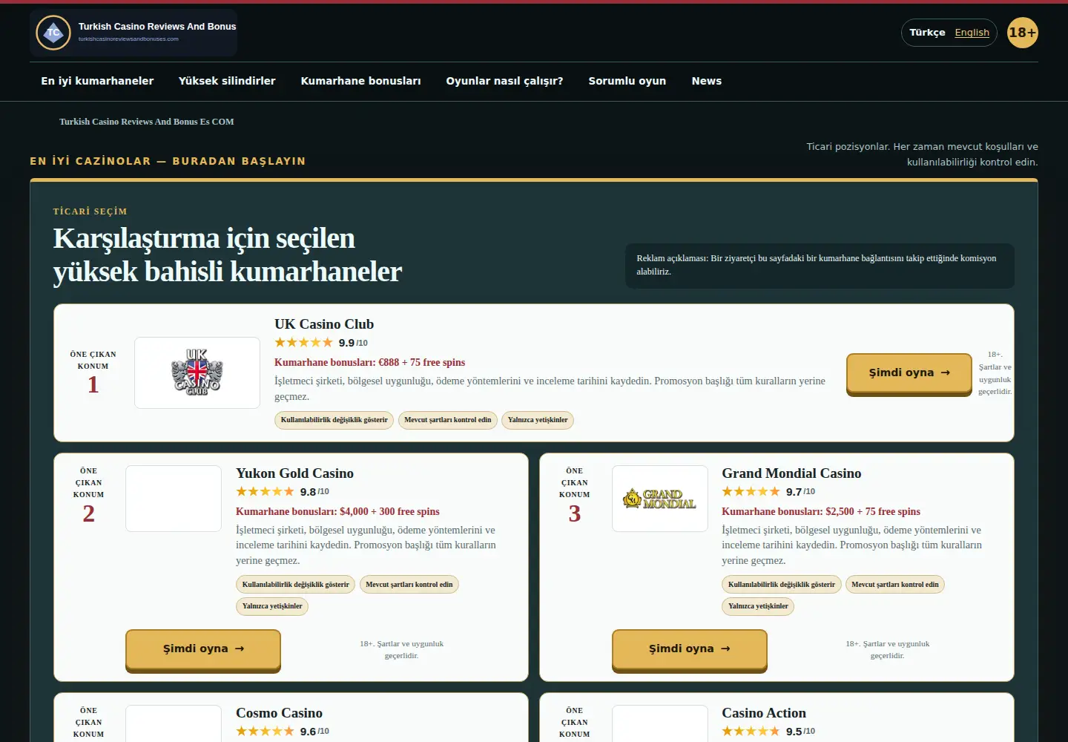Screen dimensions: 1068x742
Task: Go to Yüksek silindirler menu item
Action: coord(227,81)
